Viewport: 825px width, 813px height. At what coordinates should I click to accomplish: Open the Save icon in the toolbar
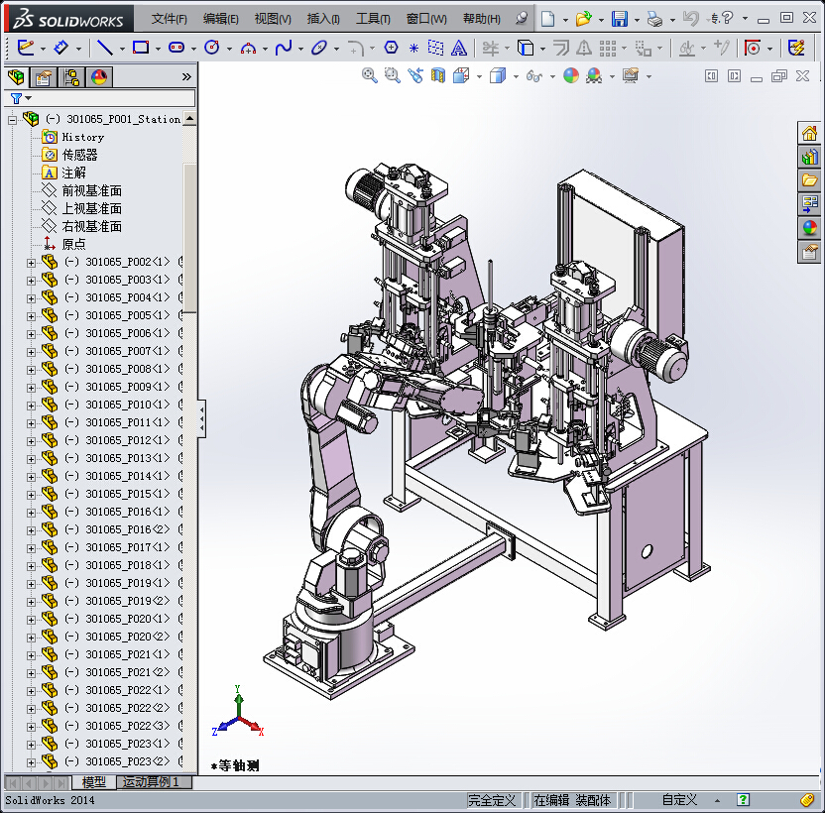click(x=619, y=19)
